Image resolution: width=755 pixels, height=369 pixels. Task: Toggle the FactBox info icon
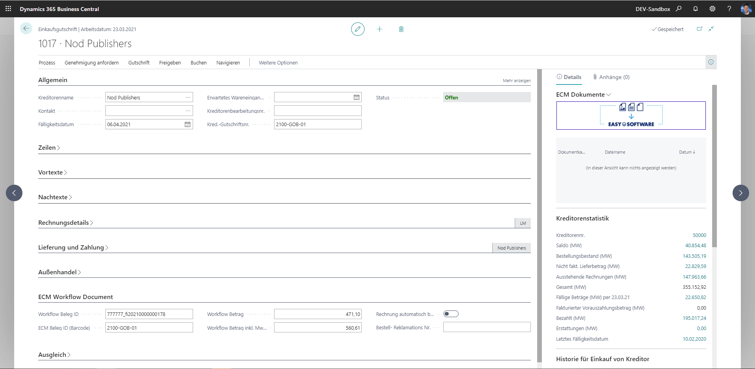[711, 62]
